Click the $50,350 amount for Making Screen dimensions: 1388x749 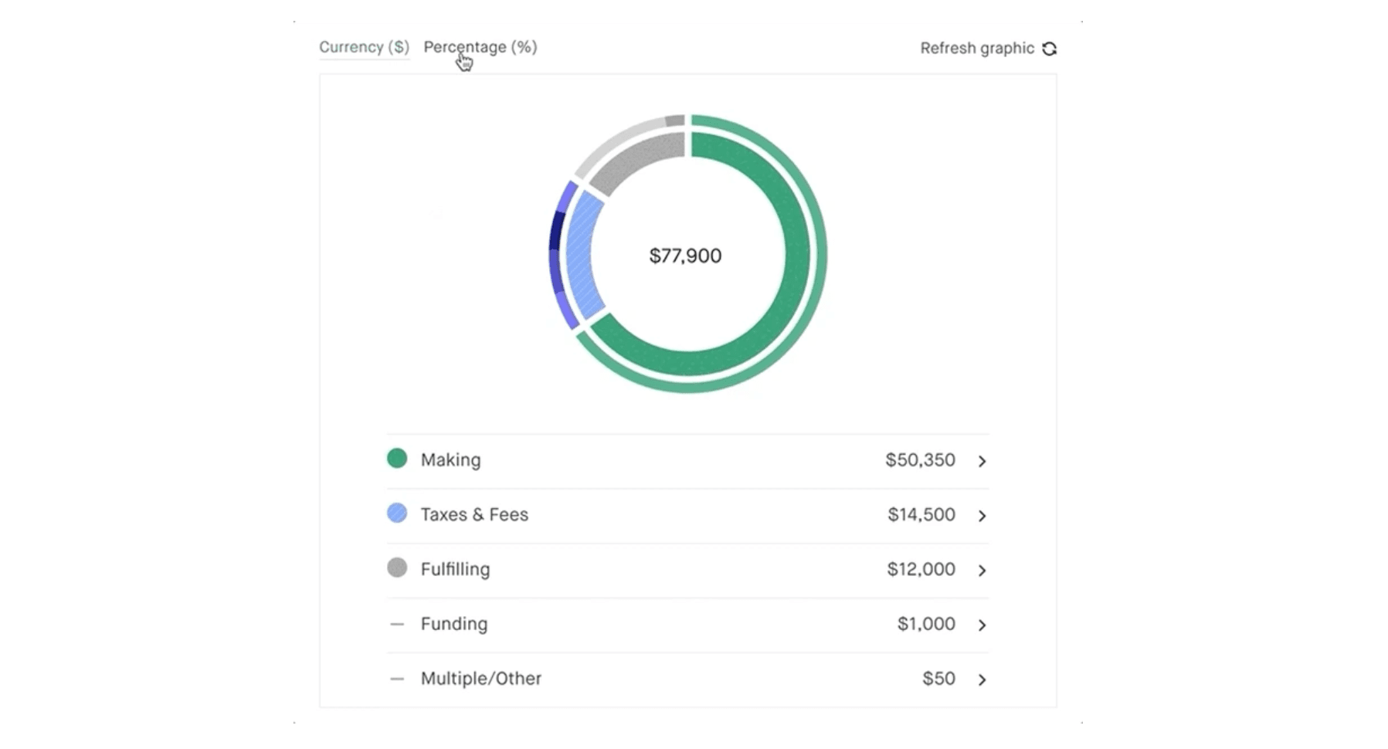pos(921,459)
